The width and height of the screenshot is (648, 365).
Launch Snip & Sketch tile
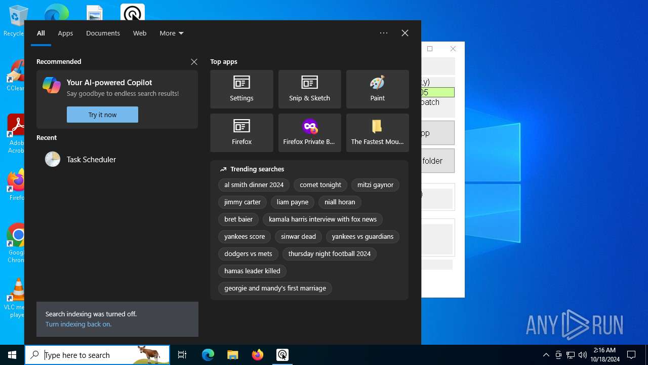point(309,89)
